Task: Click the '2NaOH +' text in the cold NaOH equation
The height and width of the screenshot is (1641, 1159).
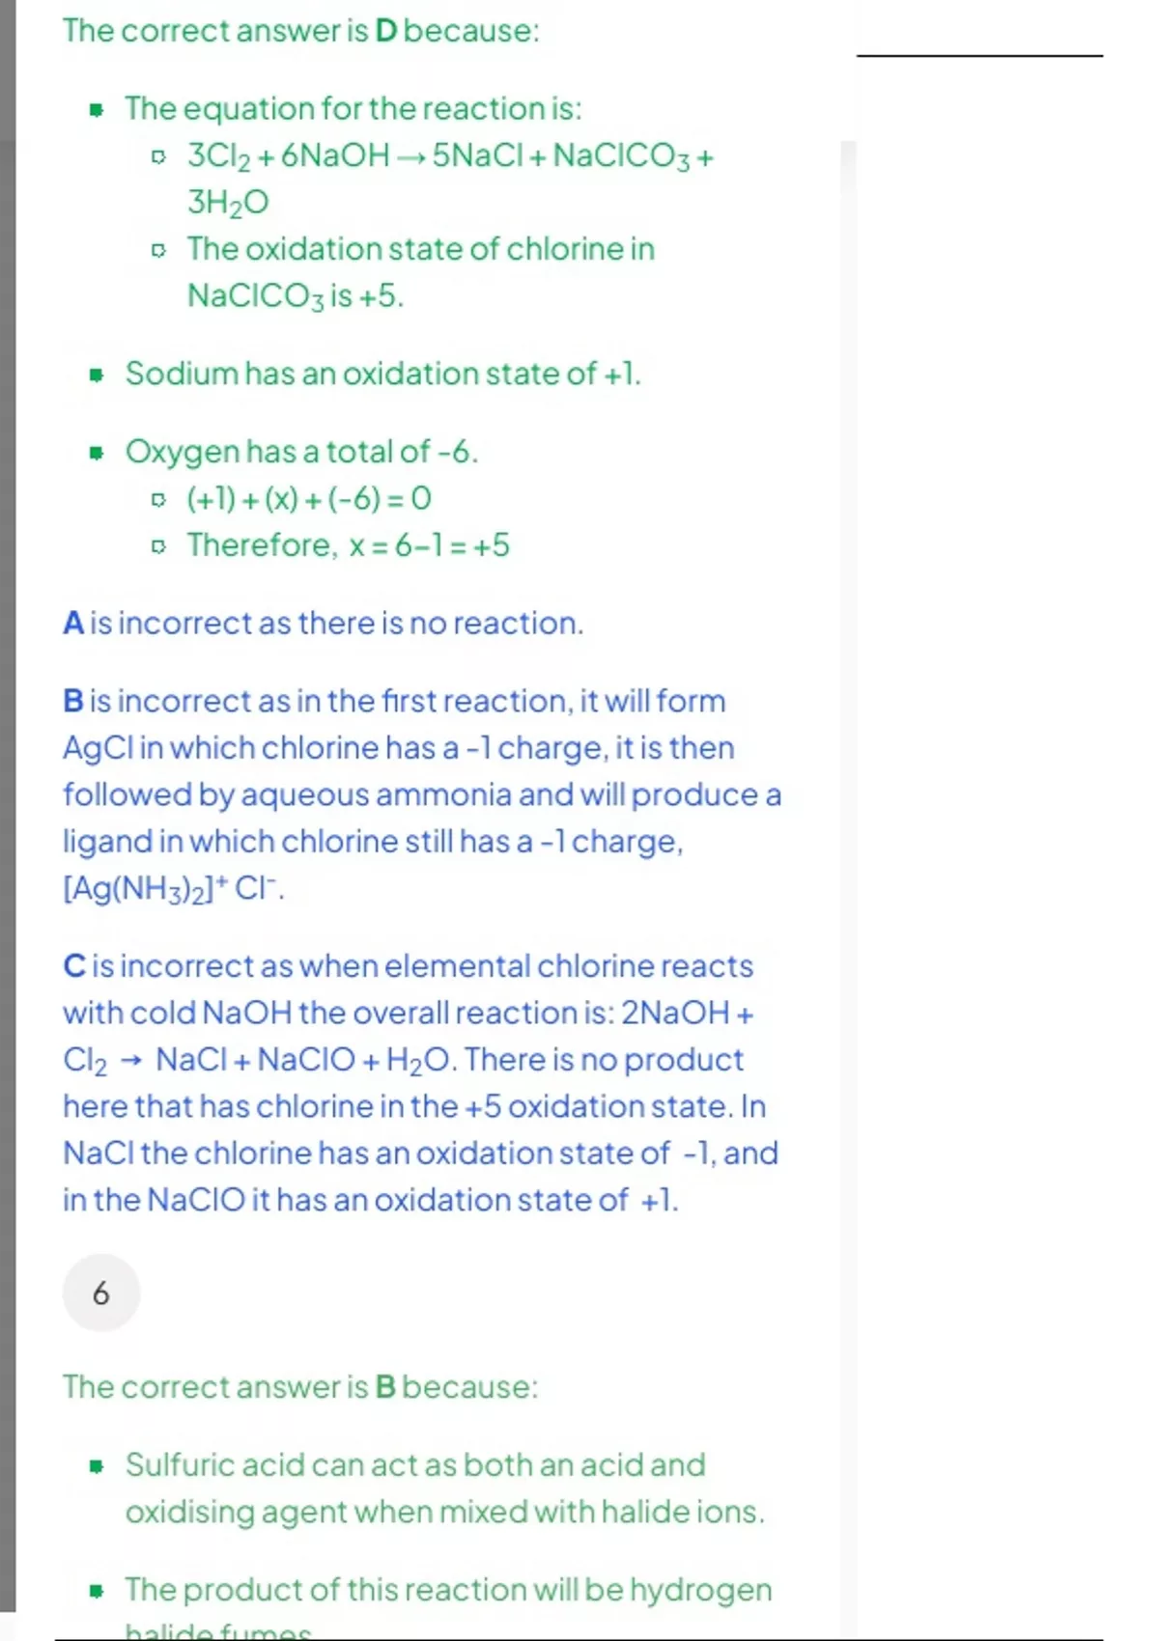Action: point(687,1014)
